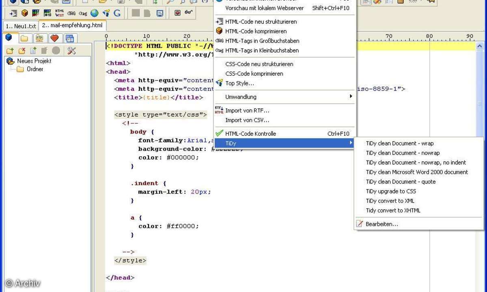Switch to the folder file browser sidebar tab
This screenshot has height=292, width=487.
(24, 38)
